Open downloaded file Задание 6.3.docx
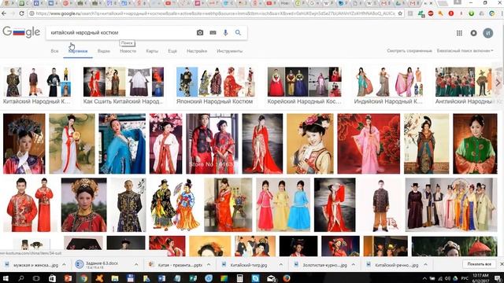This screenshot has height=283, width=504. [x=102, y=265]
